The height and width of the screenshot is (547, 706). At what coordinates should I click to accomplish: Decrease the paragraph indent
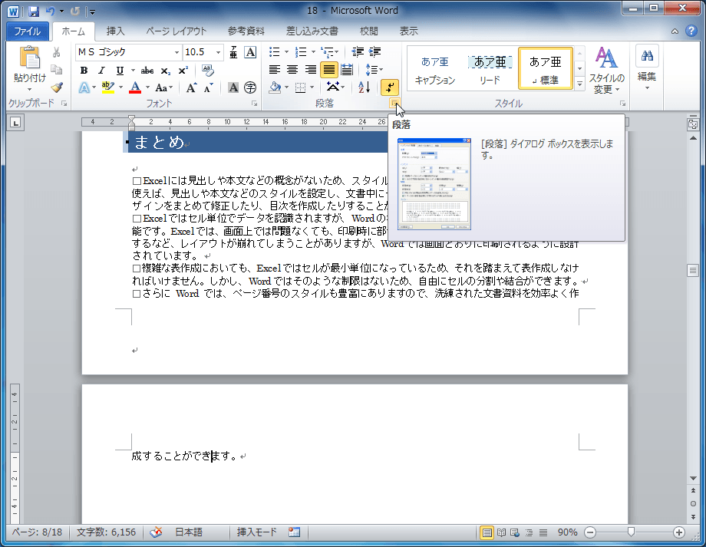click(x=358, y=52)
